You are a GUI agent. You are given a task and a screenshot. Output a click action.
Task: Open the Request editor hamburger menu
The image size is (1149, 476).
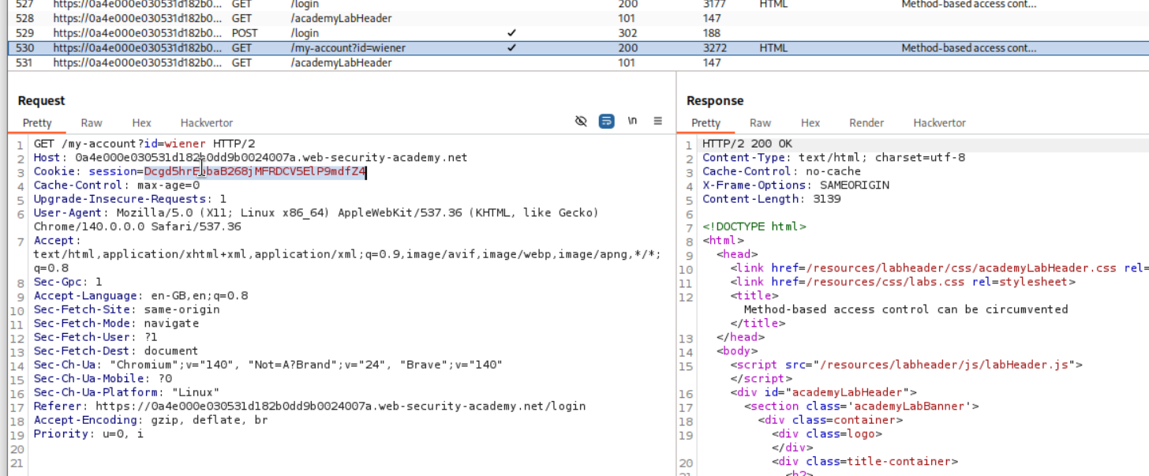(x=657, y=121)
